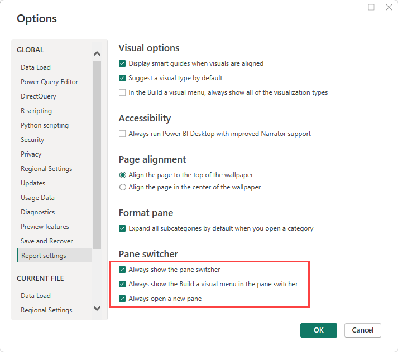The width and height of the screenshot is (398, 352).
Task: Select Save and Recover category
Action: pyautogui.click(x=47, y=241)
